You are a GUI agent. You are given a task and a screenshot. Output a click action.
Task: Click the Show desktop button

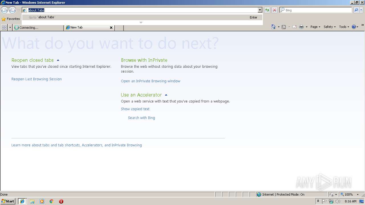click(x=362, y=201)
